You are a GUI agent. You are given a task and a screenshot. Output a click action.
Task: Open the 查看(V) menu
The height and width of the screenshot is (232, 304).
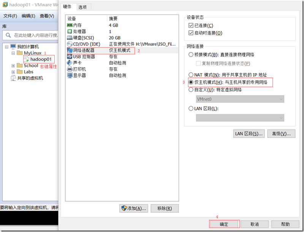point(47,16)
